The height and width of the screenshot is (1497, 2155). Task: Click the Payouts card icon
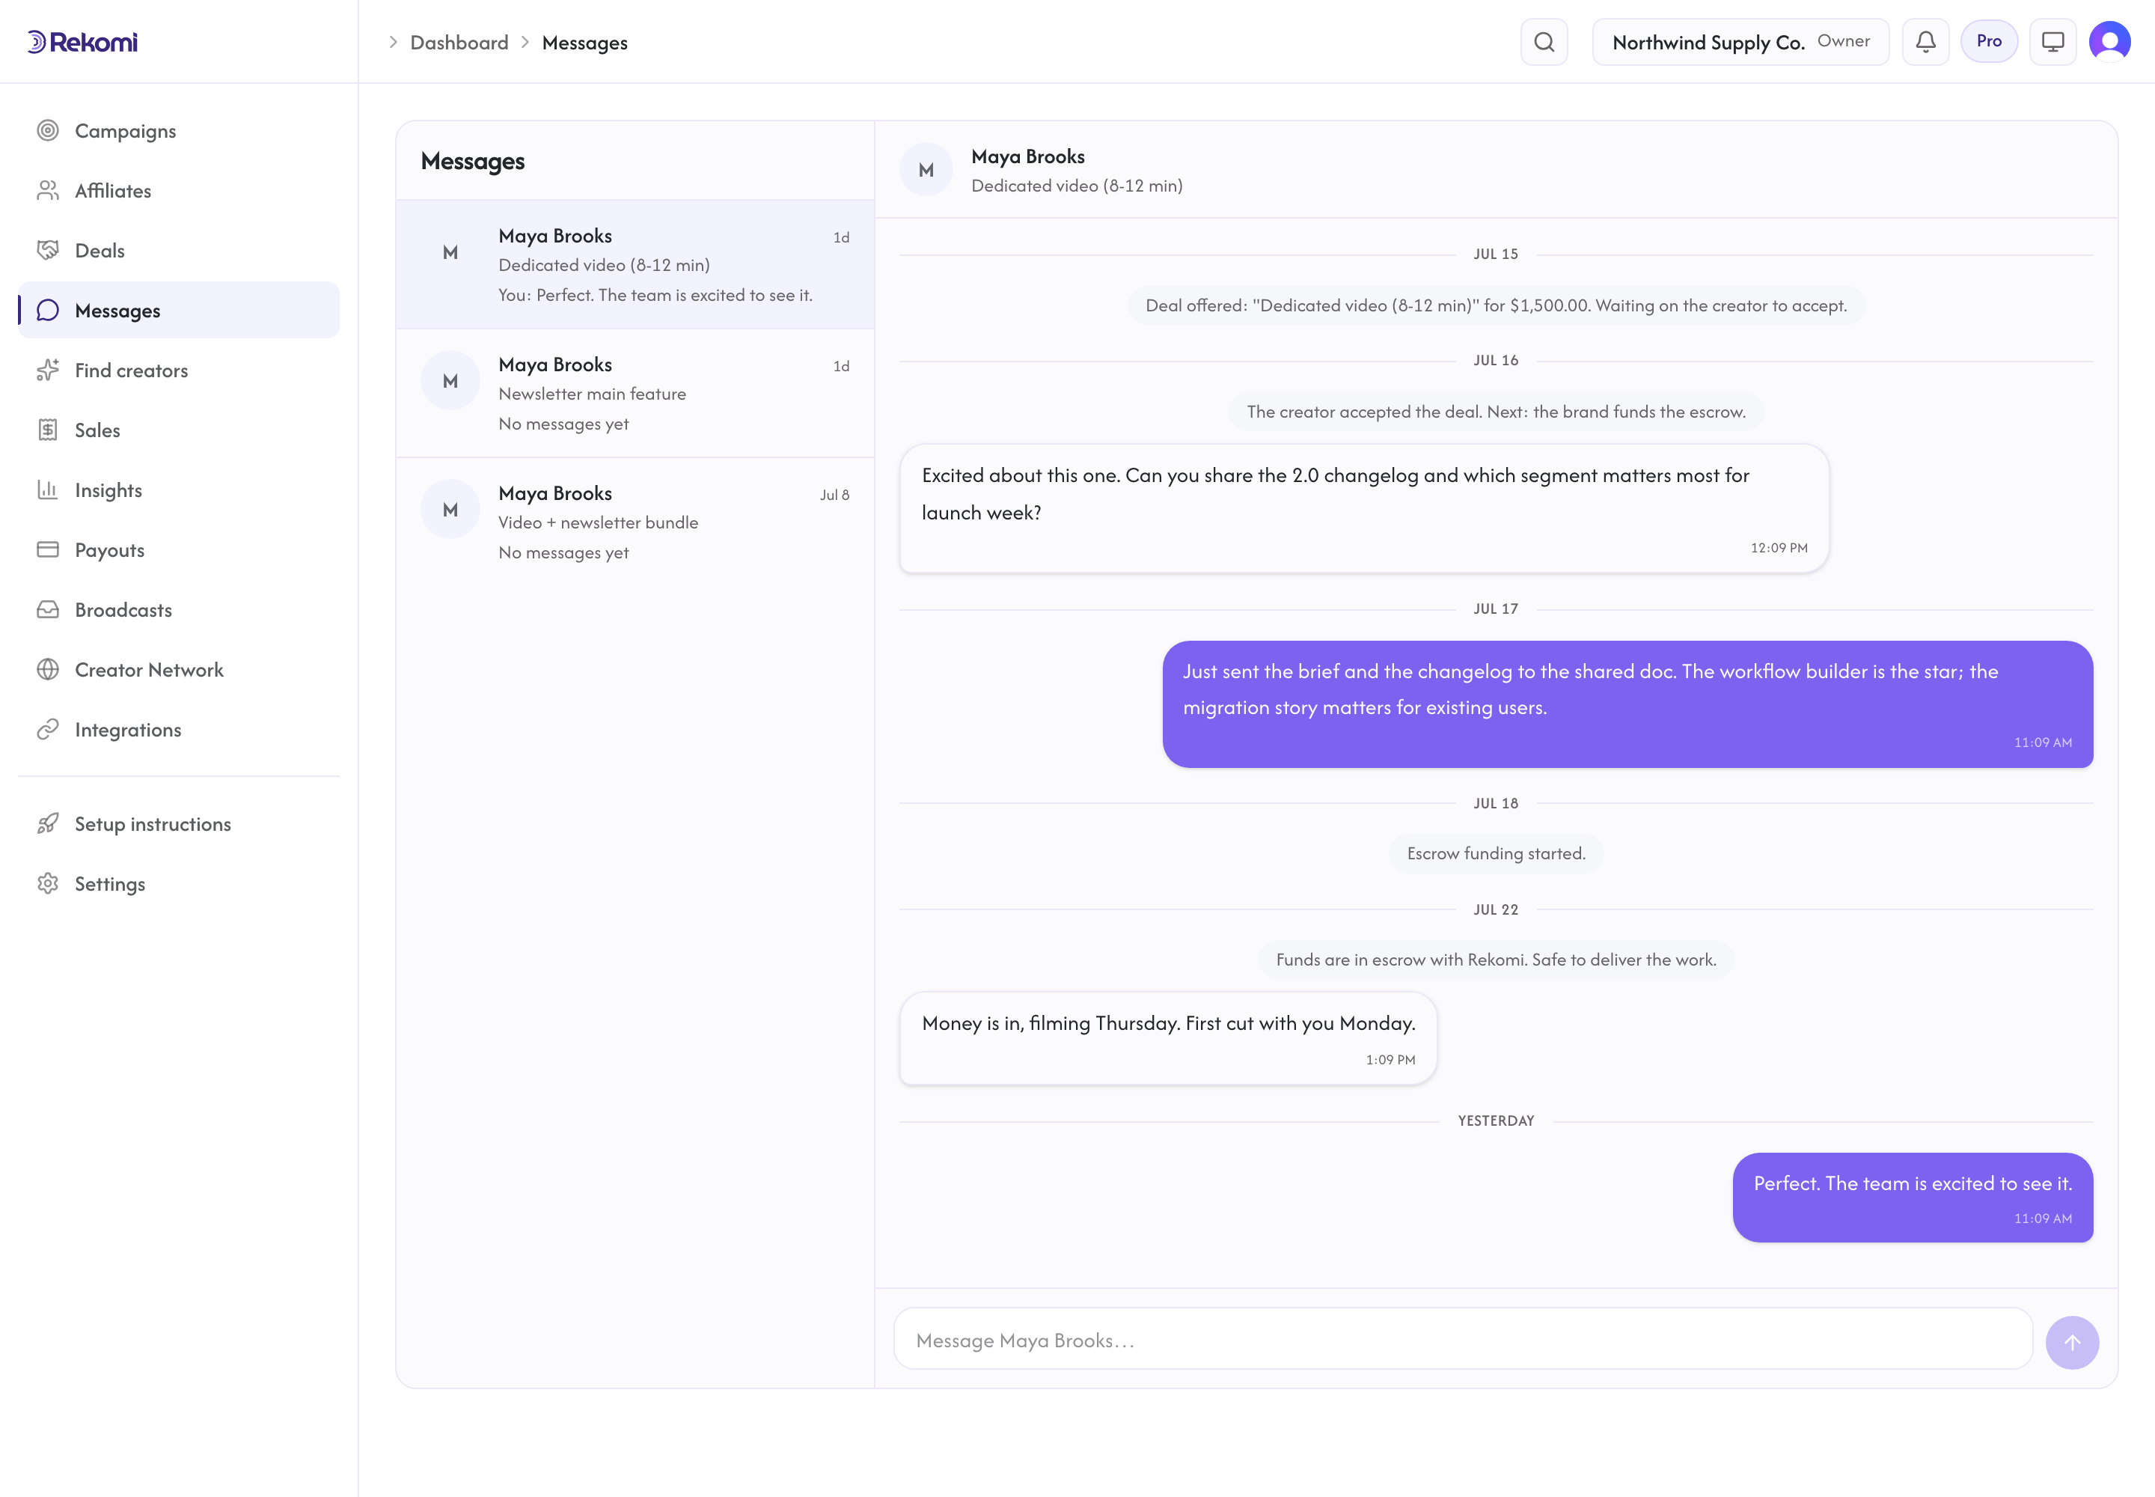tap(48, 549)
